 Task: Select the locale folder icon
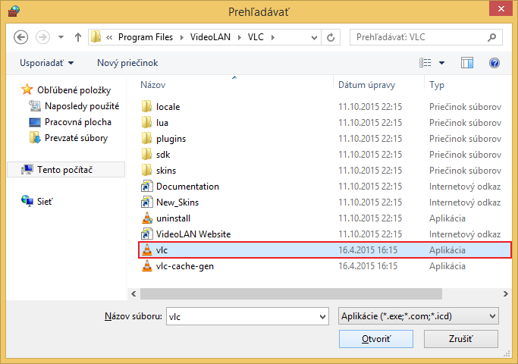tap(146, 107)
